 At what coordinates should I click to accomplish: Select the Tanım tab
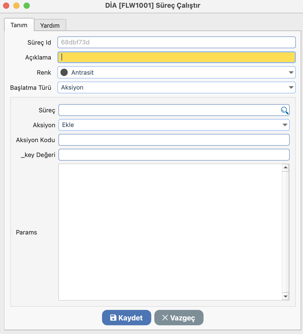coord(19,25)
